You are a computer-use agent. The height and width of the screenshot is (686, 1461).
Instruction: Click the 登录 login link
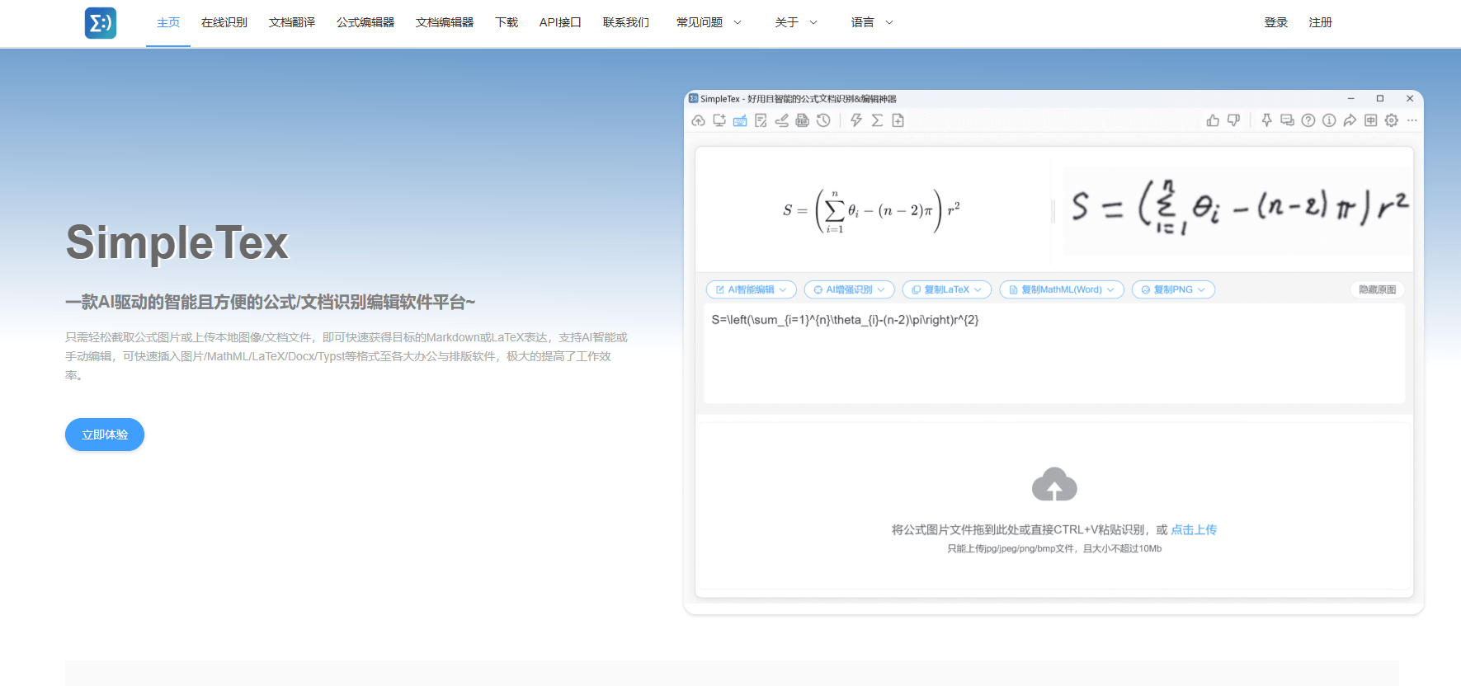[x=1276, y=23]
